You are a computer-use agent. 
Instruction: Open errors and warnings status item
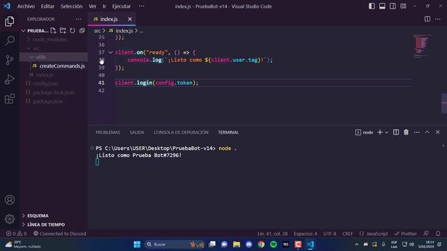[16, 234]
